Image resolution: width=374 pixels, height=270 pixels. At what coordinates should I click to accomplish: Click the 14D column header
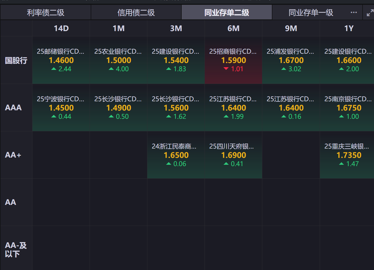click(x=61, y=28)
